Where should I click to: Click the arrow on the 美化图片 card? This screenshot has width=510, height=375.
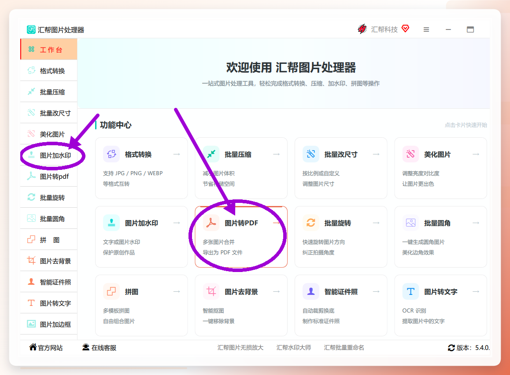click(x=476, y=154)
